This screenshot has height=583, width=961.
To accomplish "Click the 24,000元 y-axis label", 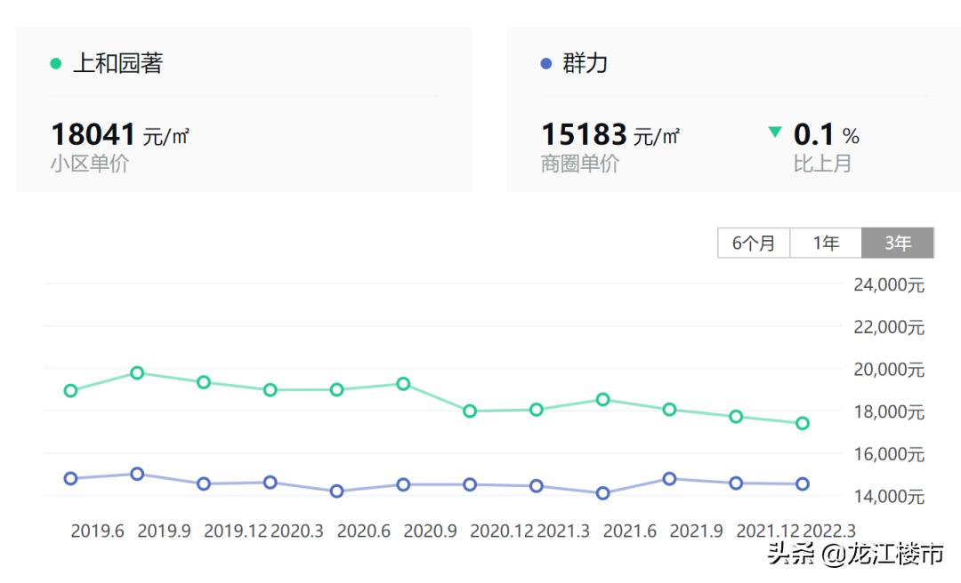I will tap(889, 285).
